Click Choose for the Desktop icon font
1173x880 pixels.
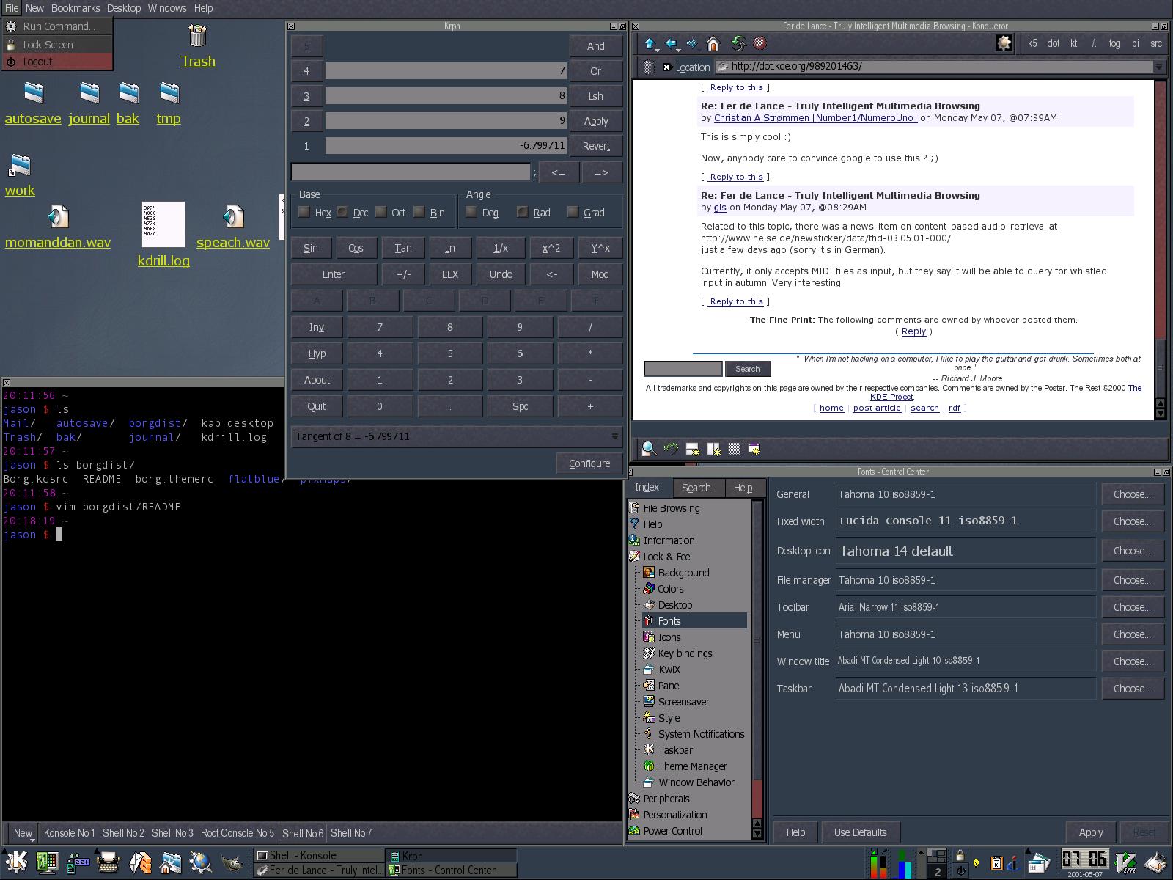[x=1132, y=551]
